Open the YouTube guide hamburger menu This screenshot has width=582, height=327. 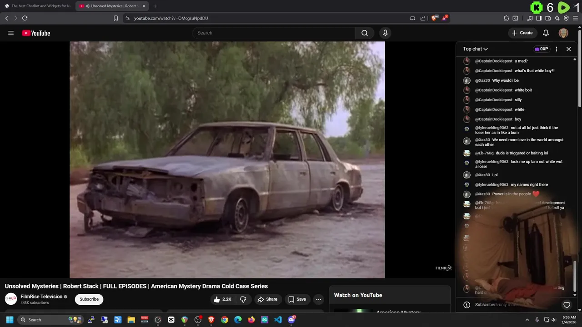click(x=11, y=33)
